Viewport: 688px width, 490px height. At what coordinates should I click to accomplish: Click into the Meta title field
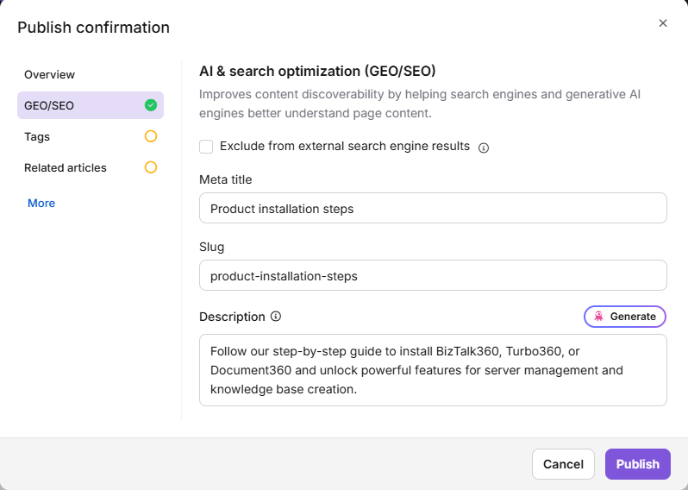click(433, 208)
